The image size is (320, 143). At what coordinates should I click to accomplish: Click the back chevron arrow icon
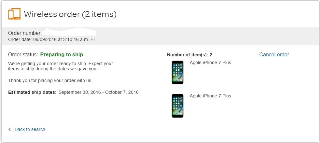point(9,129)
